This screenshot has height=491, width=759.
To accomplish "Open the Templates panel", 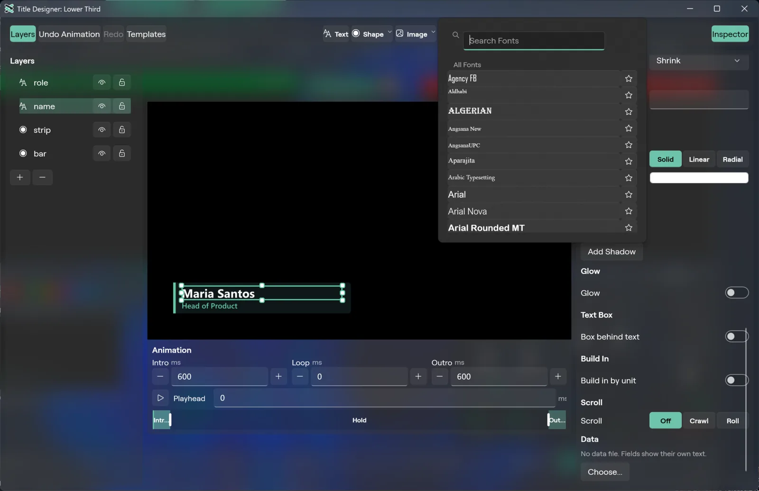I will [x=146, y=34].
